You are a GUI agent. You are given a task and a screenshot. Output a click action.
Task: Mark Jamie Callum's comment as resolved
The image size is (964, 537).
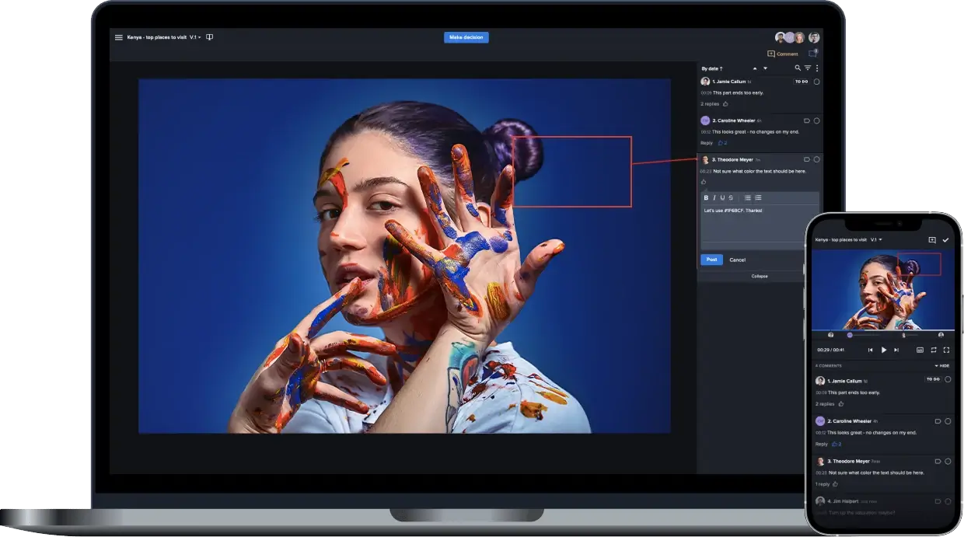click(816, 81)
